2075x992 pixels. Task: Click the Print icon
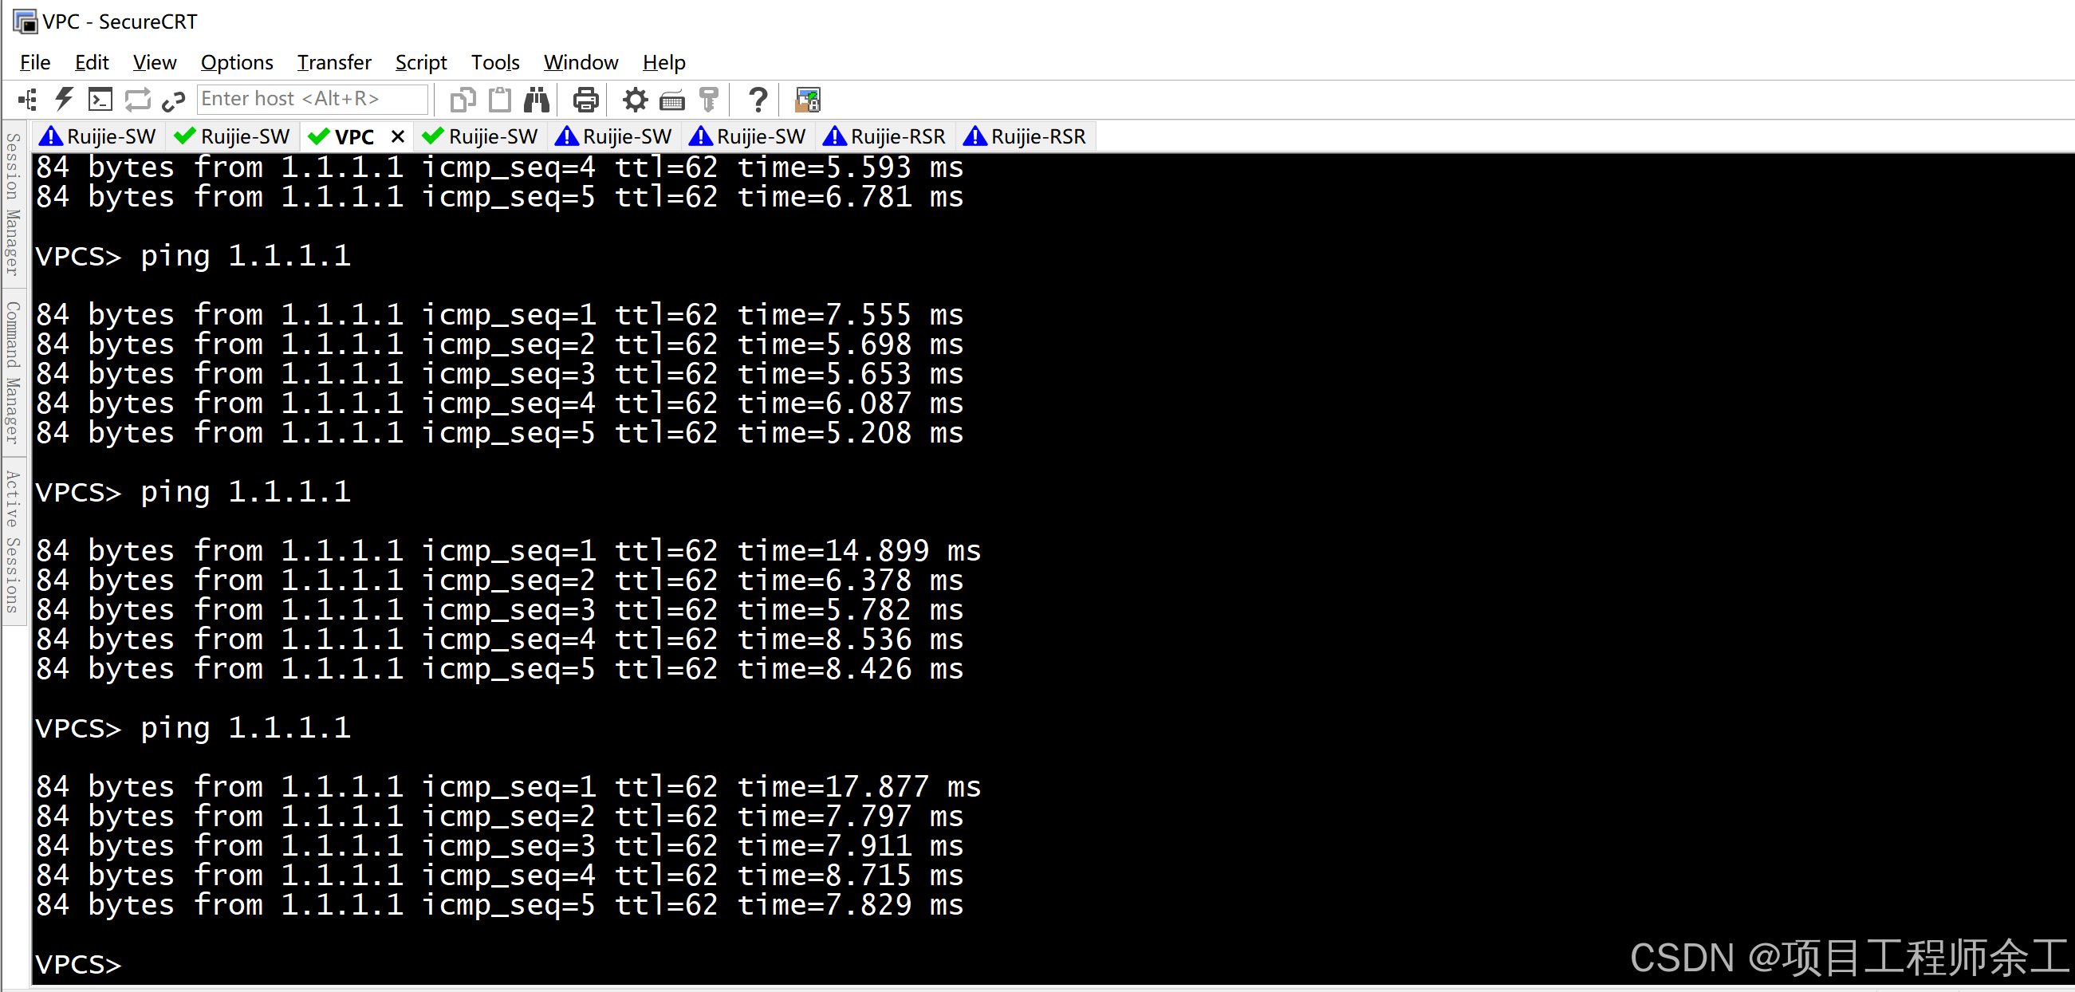coord(585,100)
